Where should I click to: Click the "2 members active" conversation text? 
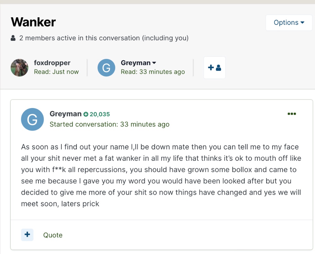click(104, 38)
